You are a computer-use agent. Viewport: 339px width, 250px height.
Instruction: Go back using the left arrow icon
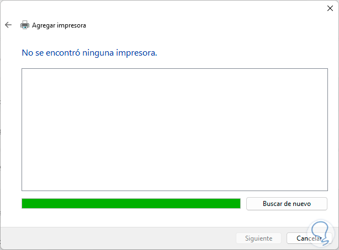[x=8, y=25]
